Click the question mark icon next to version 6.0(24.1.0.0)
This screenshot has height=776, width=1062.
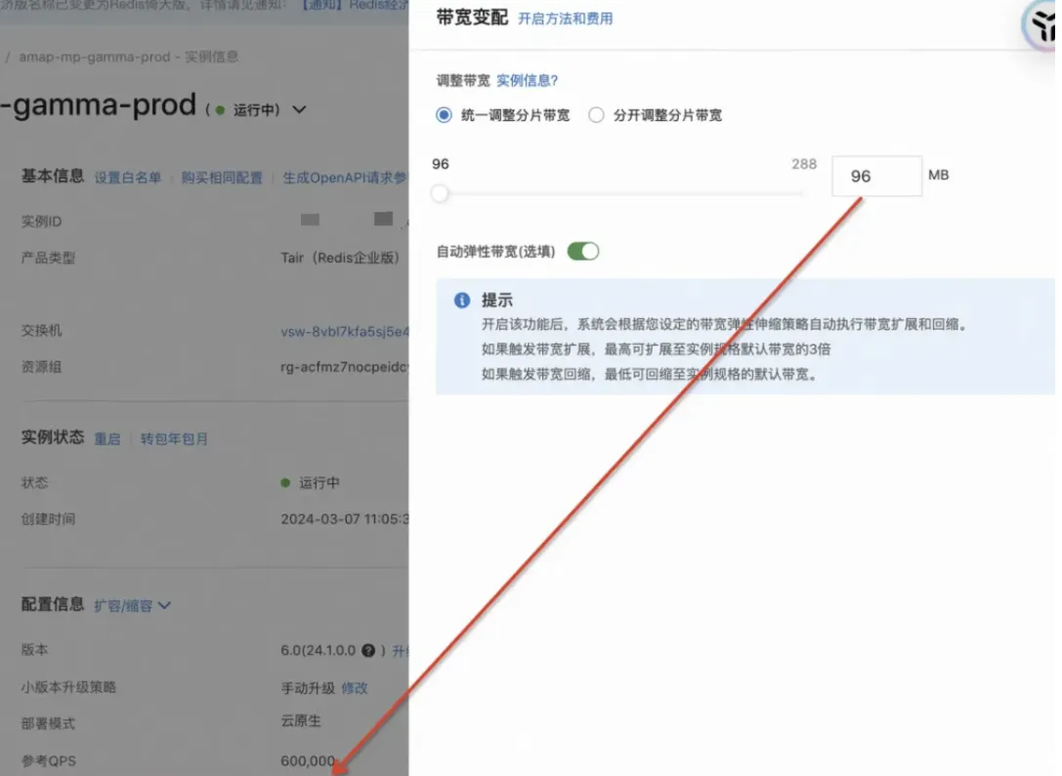(368, 650)
